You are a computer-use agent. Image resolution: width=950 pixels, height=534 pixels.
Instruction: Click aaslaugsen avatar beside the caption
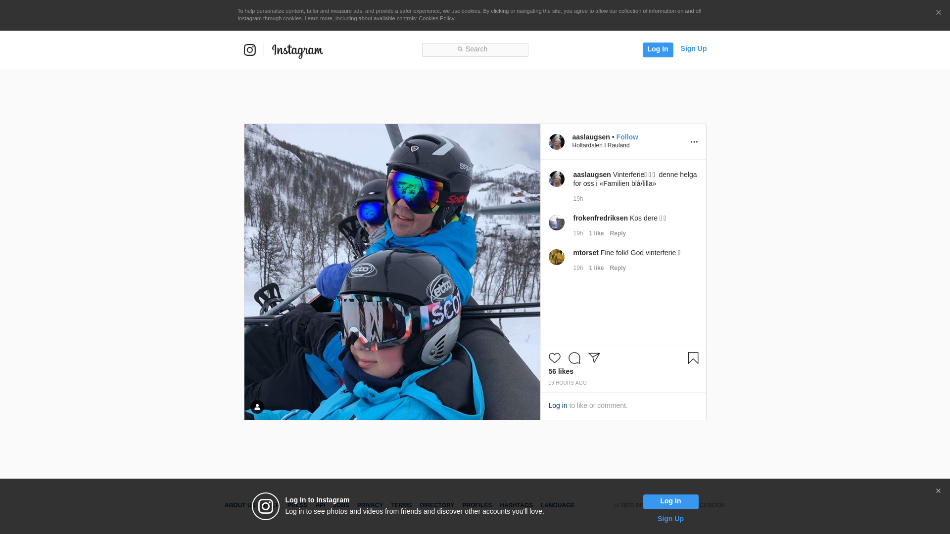(x=557, y=179)
